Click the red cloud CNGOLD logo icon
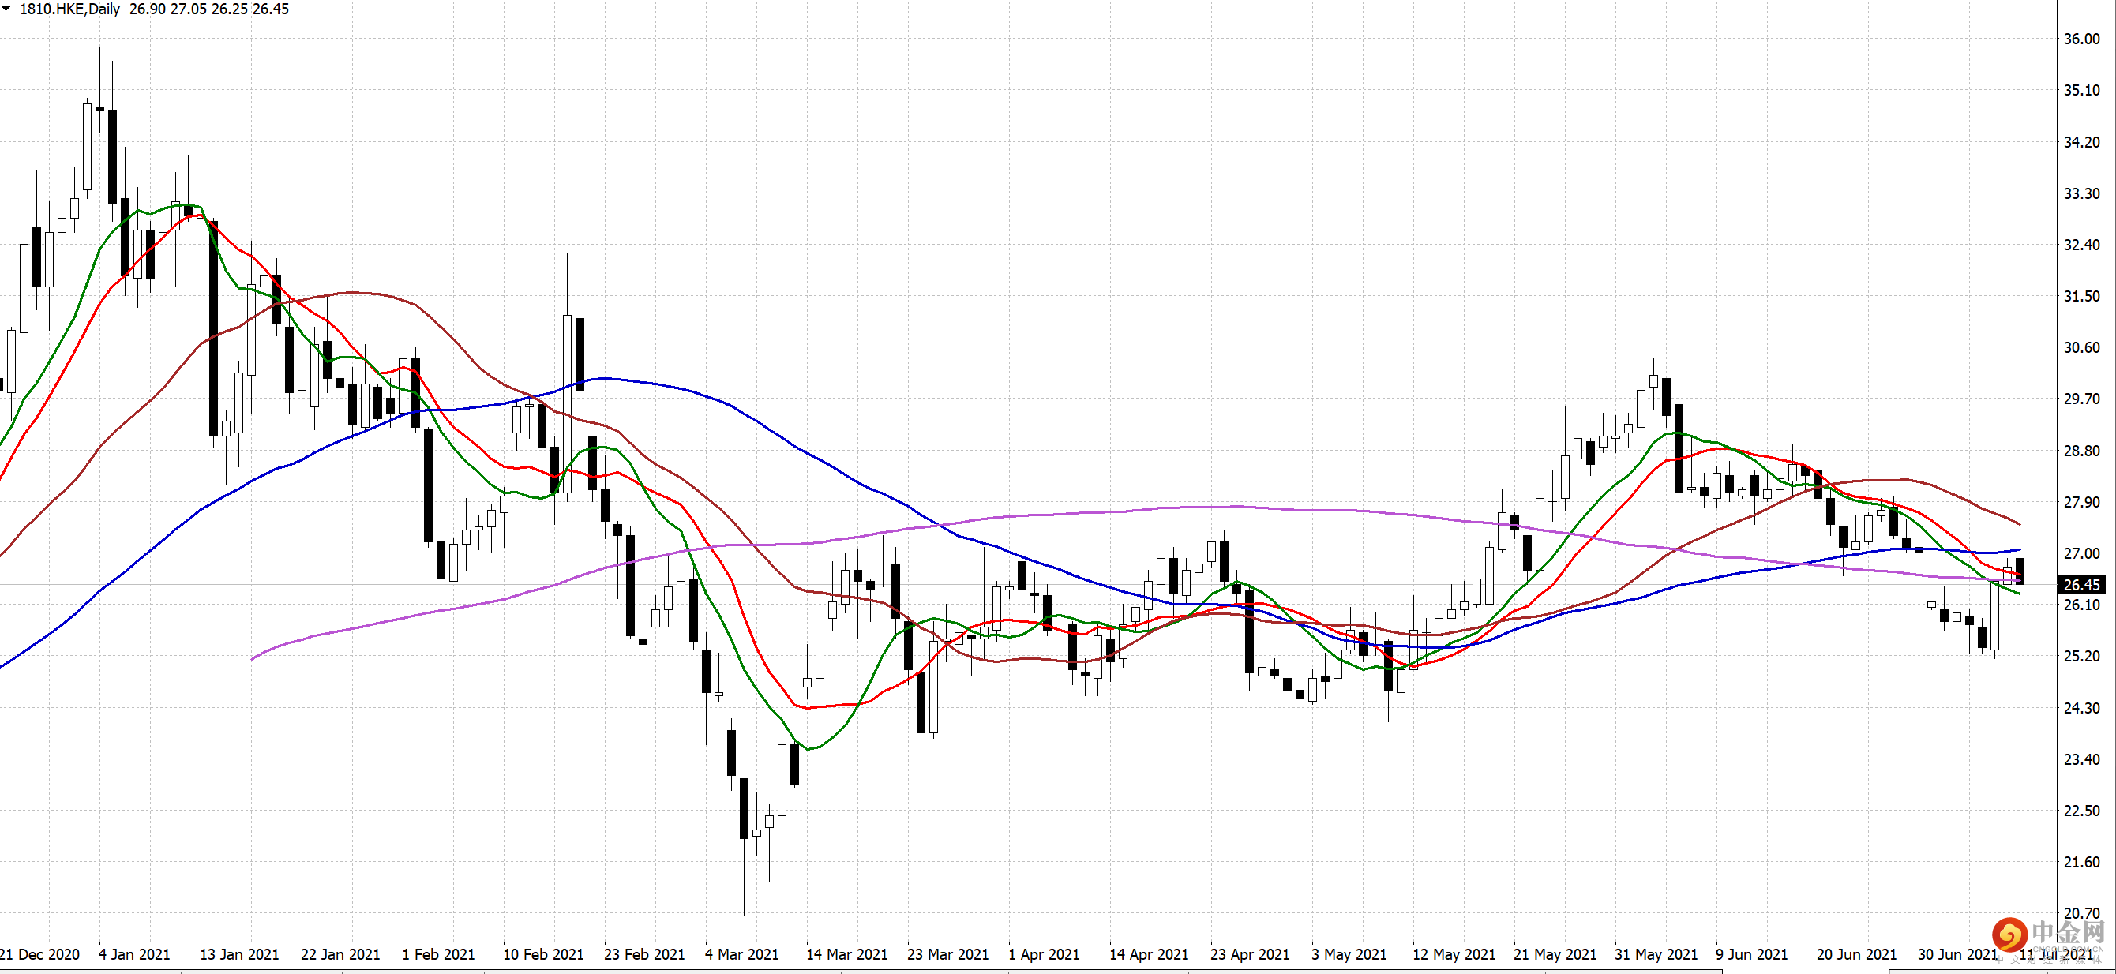Screen dimensions: 2116x974 click(2009, 934)
